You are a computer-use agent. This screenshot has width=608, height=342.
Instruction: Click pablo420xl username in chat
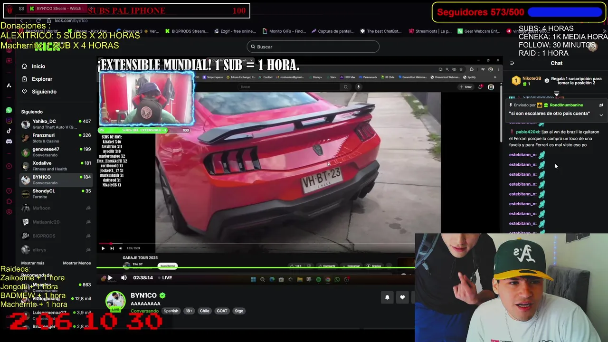click(528, 132)
